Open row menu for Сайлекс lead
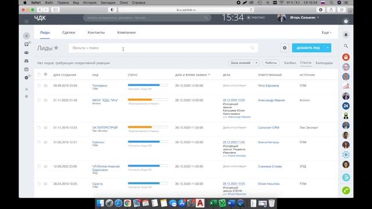Screen dimensions: 372x209 pyautogui.click(x=45, y=142)
